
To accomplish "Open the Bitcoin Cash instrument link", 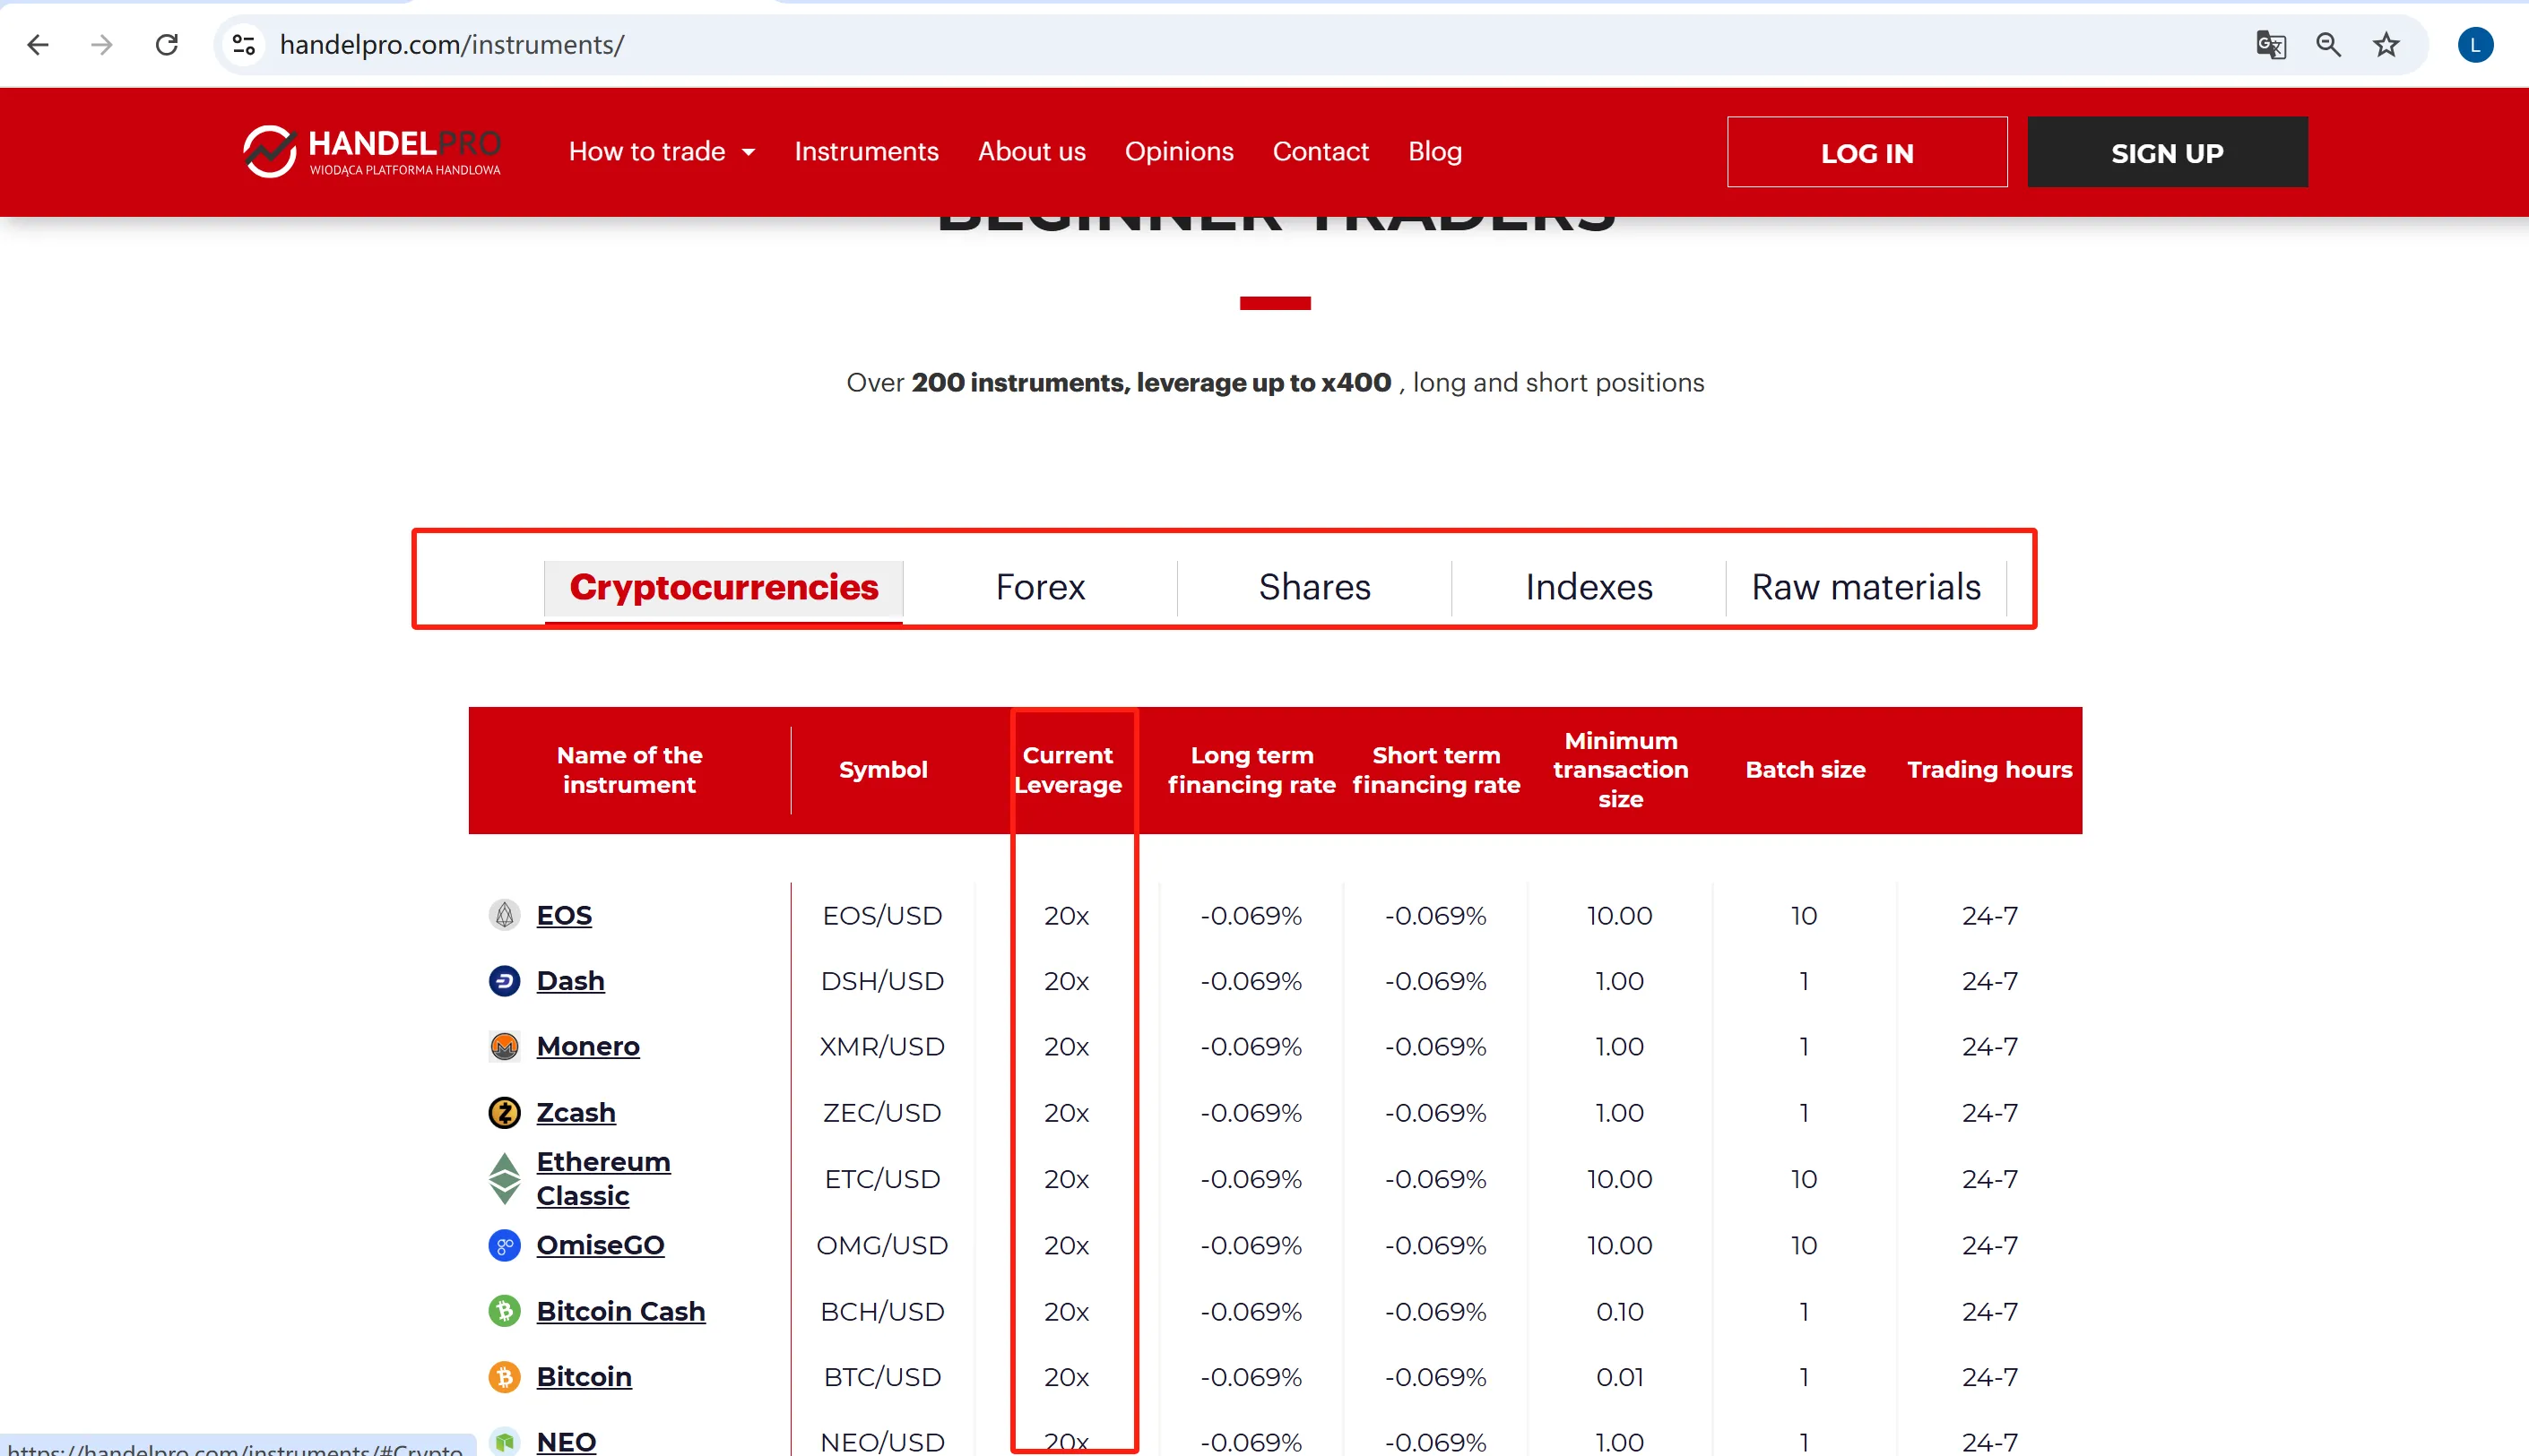I will click(620, 1311).
